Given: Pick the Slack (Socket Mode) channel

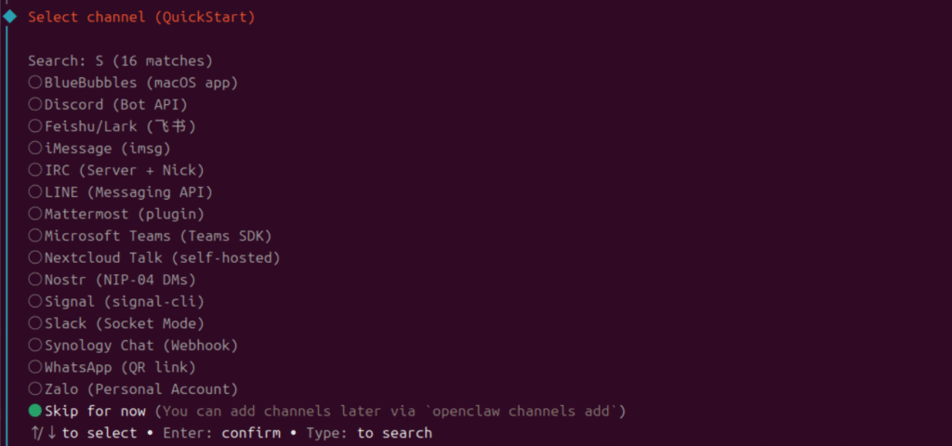Looking at the screenshot, I should [x=35, y=323].
